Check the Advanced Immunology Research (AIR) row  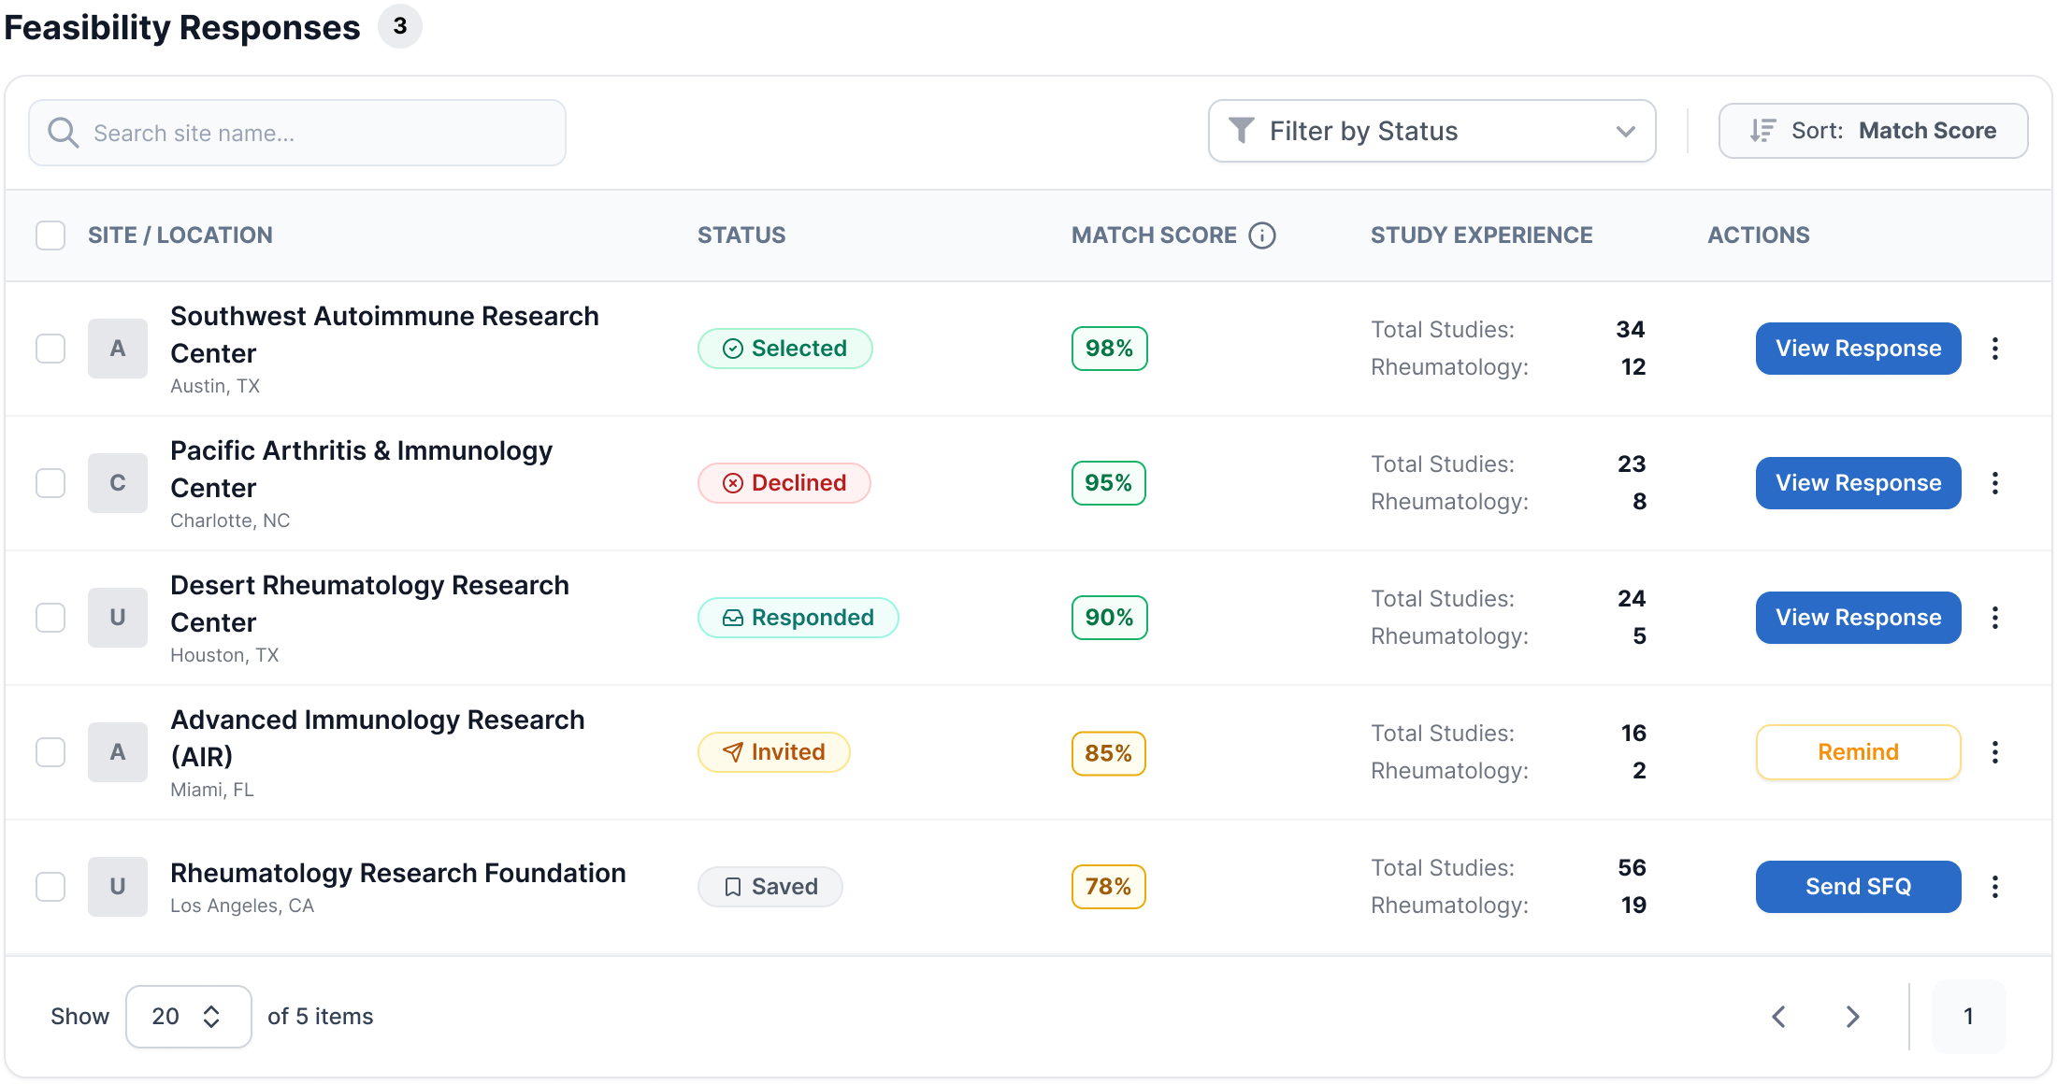[50, 752]
